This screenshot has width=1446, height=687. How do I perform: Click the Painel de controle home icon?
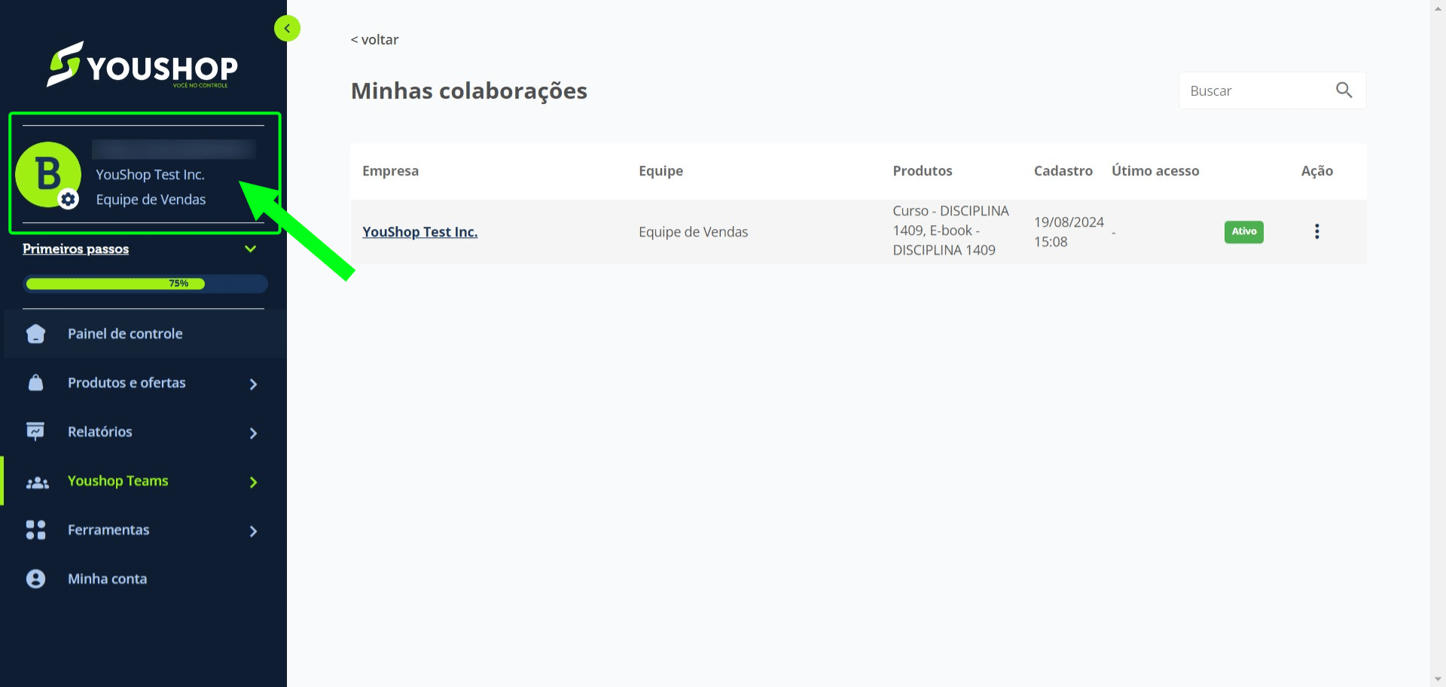point(35,334)
